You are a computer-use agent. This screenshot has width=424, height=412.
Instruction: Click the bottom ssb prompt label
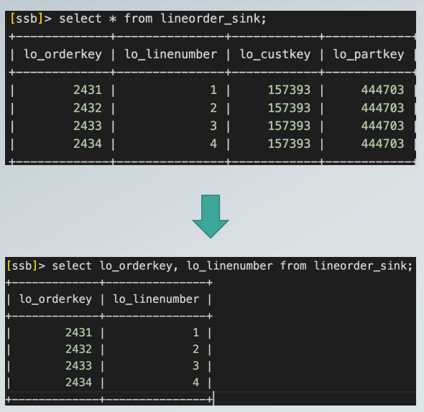point(22,266)
